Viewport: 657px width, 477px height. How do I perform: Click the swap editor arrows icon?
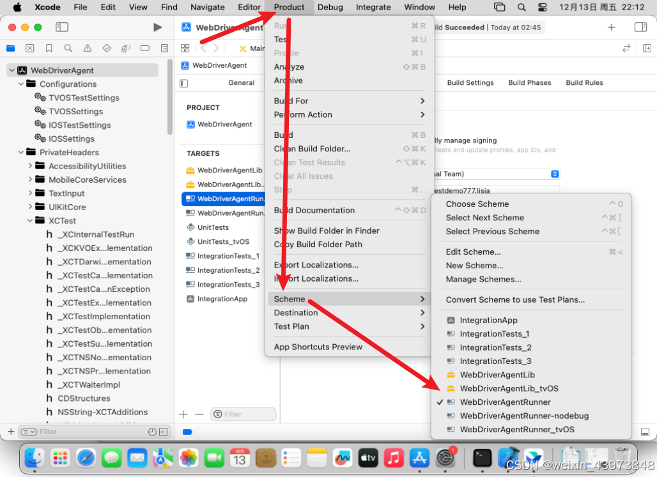(x=626, y=48)
